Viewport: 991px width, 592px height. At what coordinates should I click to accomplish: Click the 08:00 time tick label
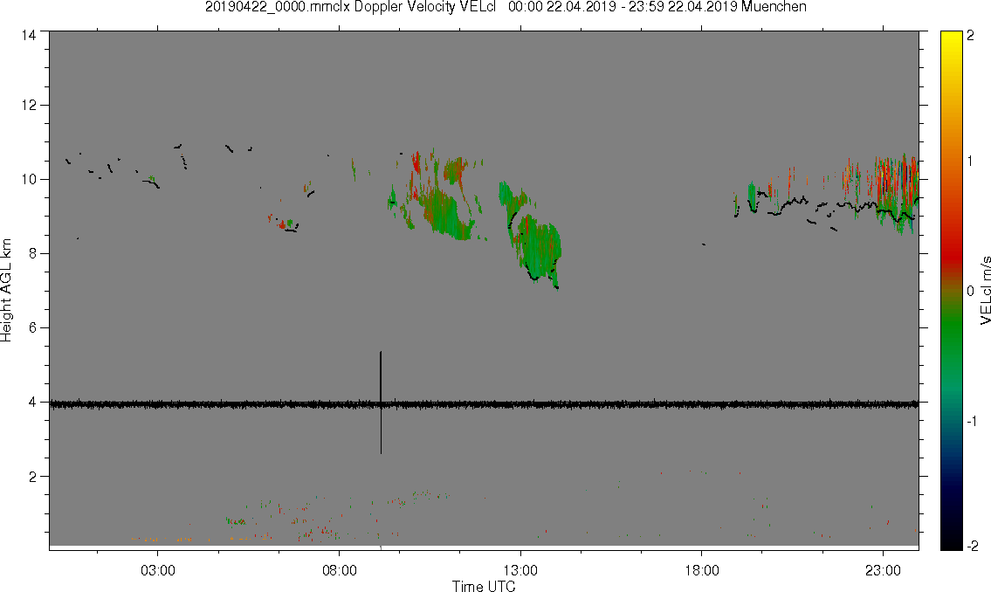click(x=340, y=570)
